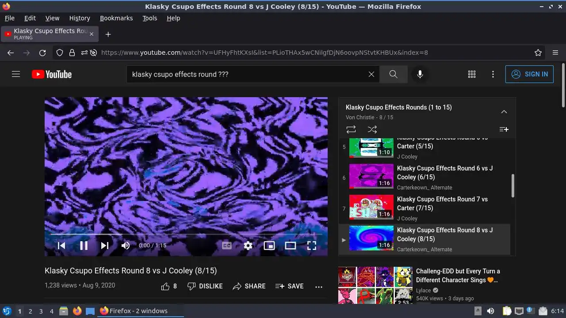Submit search with the magnifier button
The image size is (566, 318).
click(394, 74)
